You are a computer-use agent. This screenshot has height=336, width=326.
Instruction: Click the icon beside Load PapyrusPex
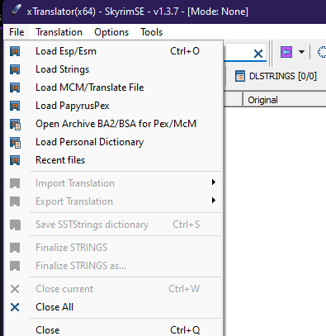coord(15,106)
